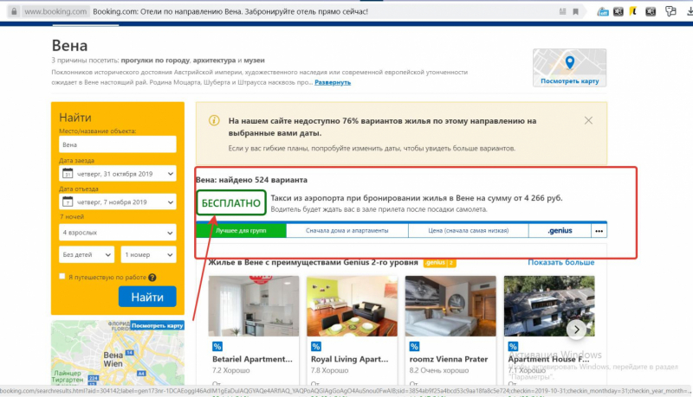Click the padlock icon in the address bar

click(14, 11)
